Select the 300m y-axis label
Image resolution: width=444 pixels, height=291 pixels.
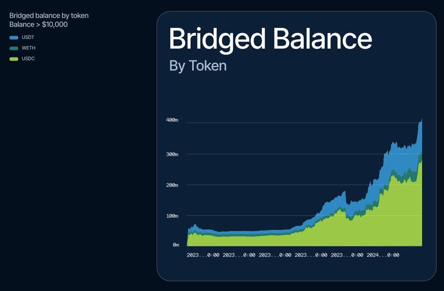172,154
